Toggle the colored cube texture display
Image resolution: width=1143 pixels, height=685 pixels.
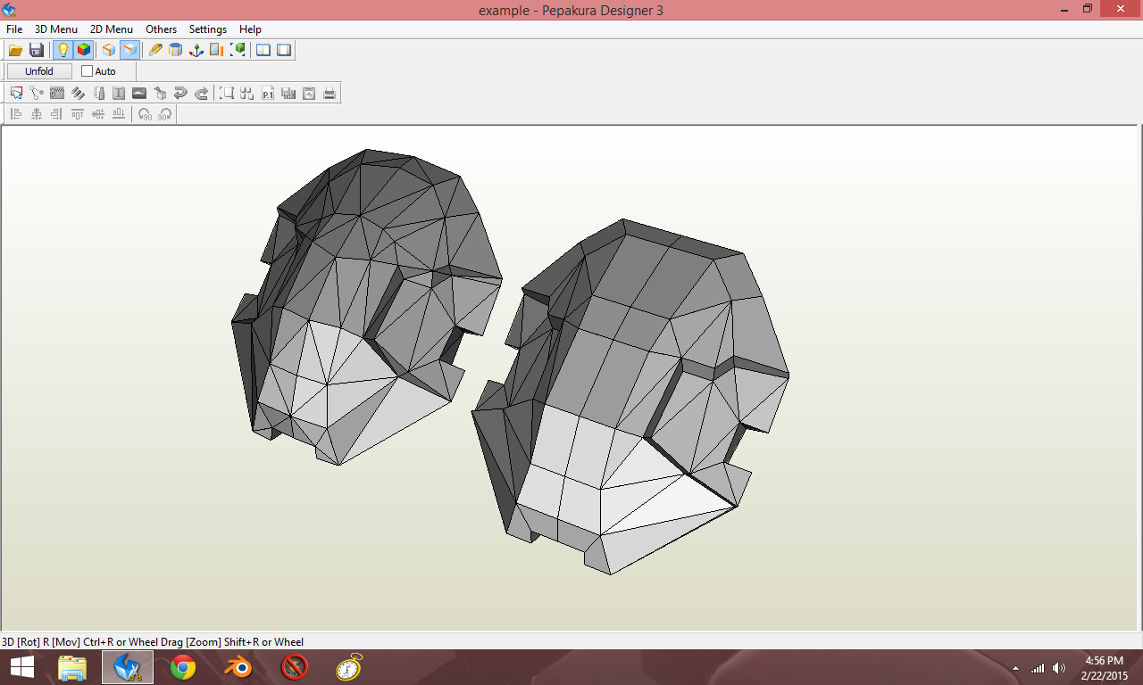pos(84,50)
